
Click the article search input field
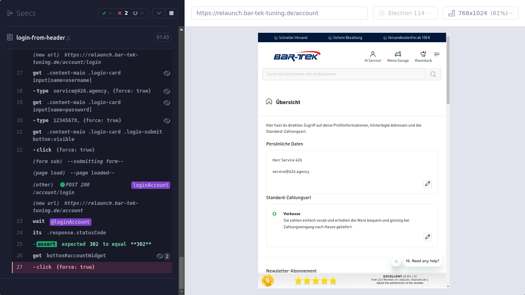[x=344, y=74]
